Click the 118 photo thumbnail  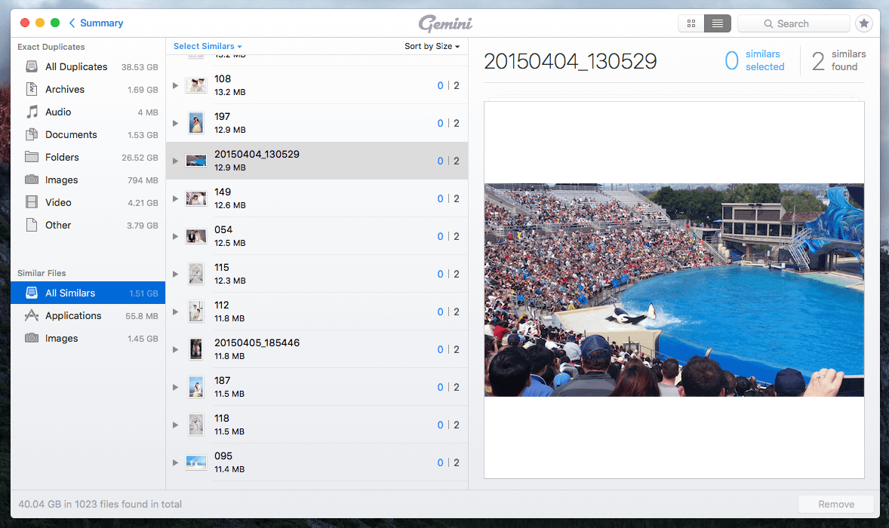tap(196, 425)
